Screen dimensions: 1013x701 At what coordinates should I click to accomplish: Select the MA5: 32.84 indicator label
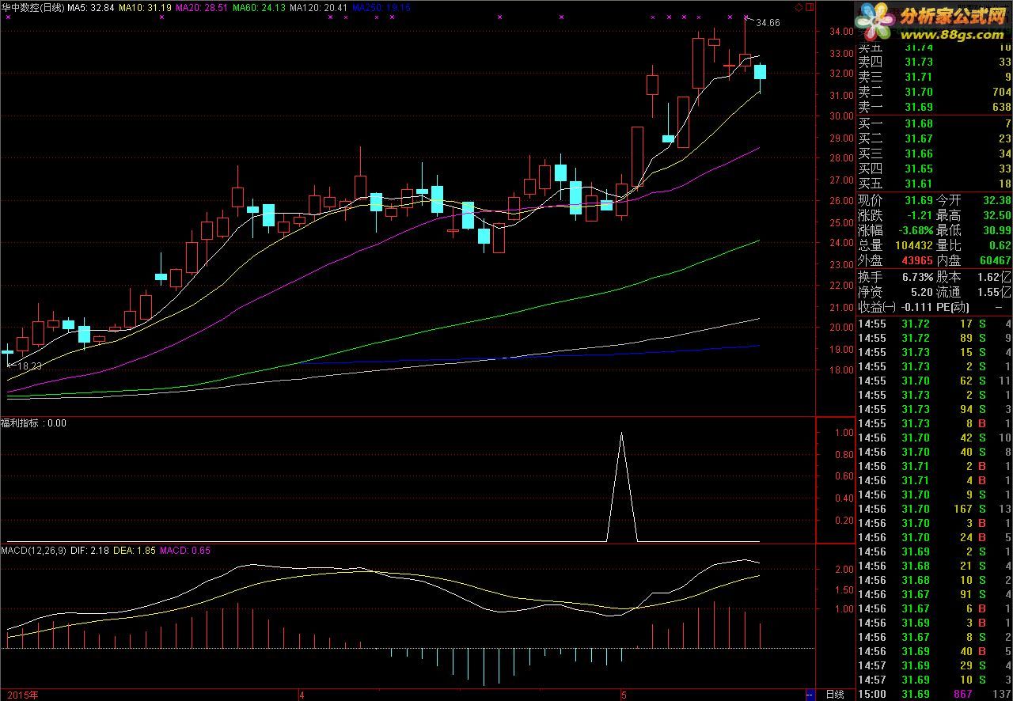click(91, 7)
